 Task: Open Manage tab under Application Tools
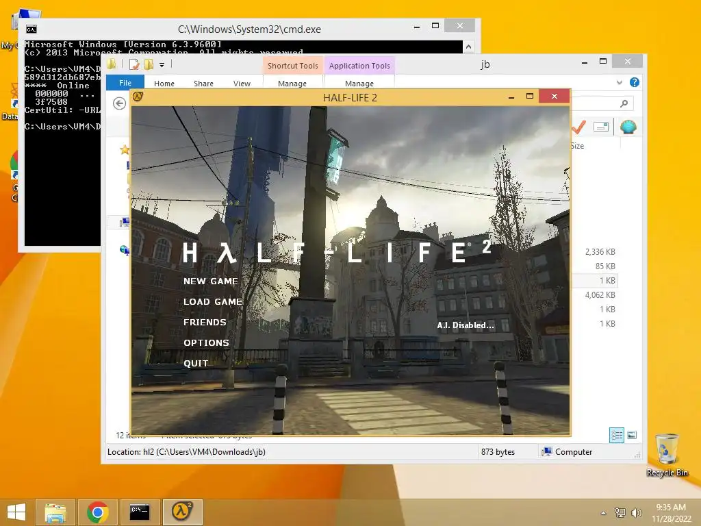click(x=359, y=84)
